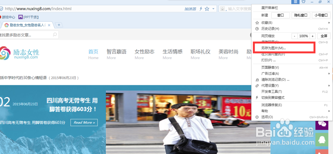Click the page search magnifier icon
The width and height of the screenshot is (333, 154).
coord(55,35)
